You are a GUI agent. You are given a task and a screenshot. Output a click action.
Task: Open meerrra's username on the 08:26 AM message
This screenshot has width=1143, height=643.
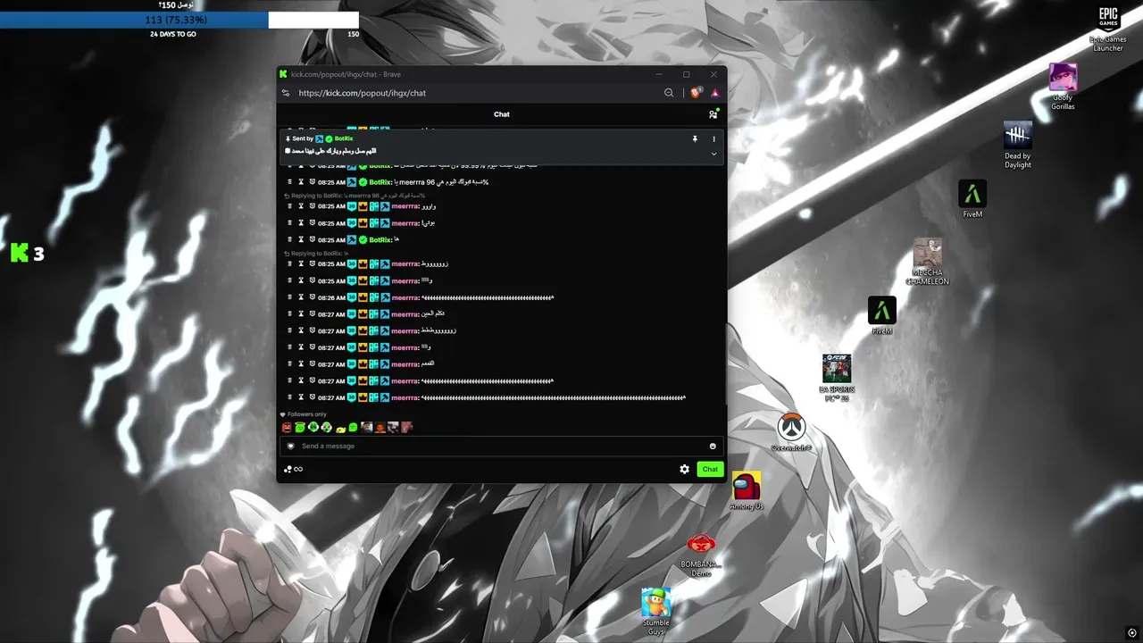tap(405, 297)
